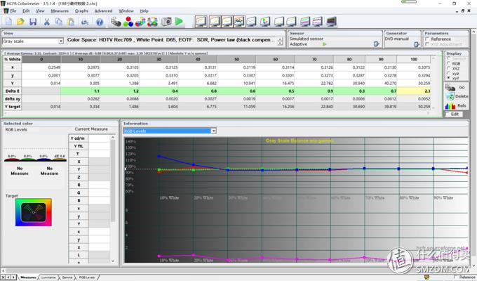Select the RGB display radio button
Image resolution: width=477 pixels, height=281 pixels.
point(449,63)
